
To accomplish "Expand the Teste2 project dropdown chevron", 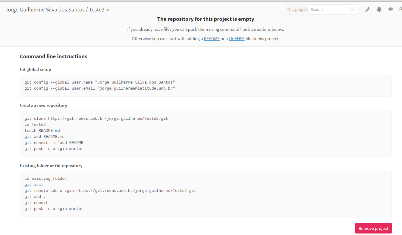I will pyautogui.click(x=108, y=10).
